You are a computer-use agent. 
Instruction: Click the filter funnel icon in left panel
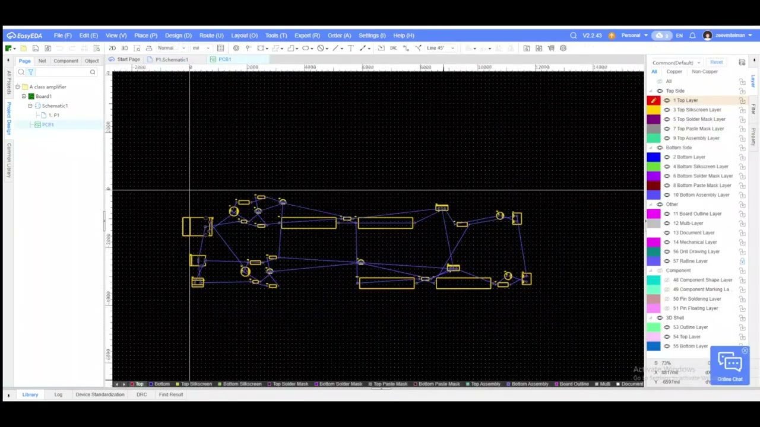[x=31, y=72]
